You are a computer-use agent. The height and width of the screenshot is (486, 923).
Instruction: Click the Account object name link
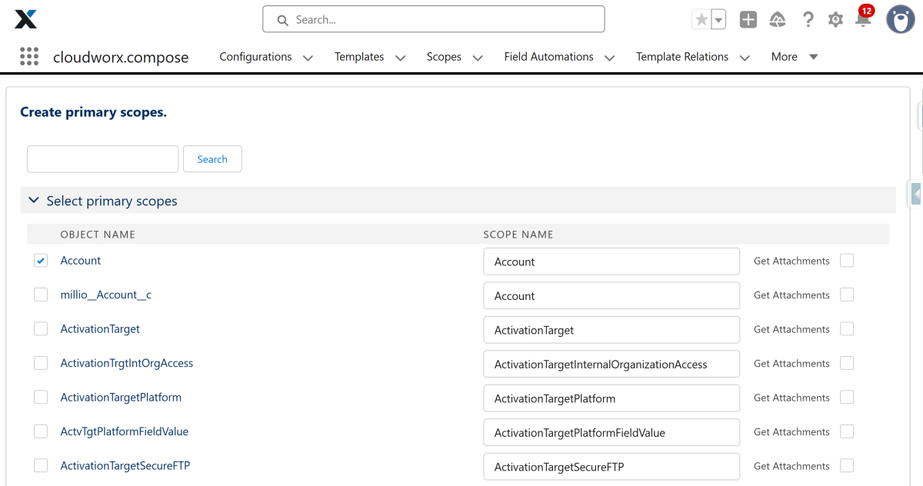[81, 261]
